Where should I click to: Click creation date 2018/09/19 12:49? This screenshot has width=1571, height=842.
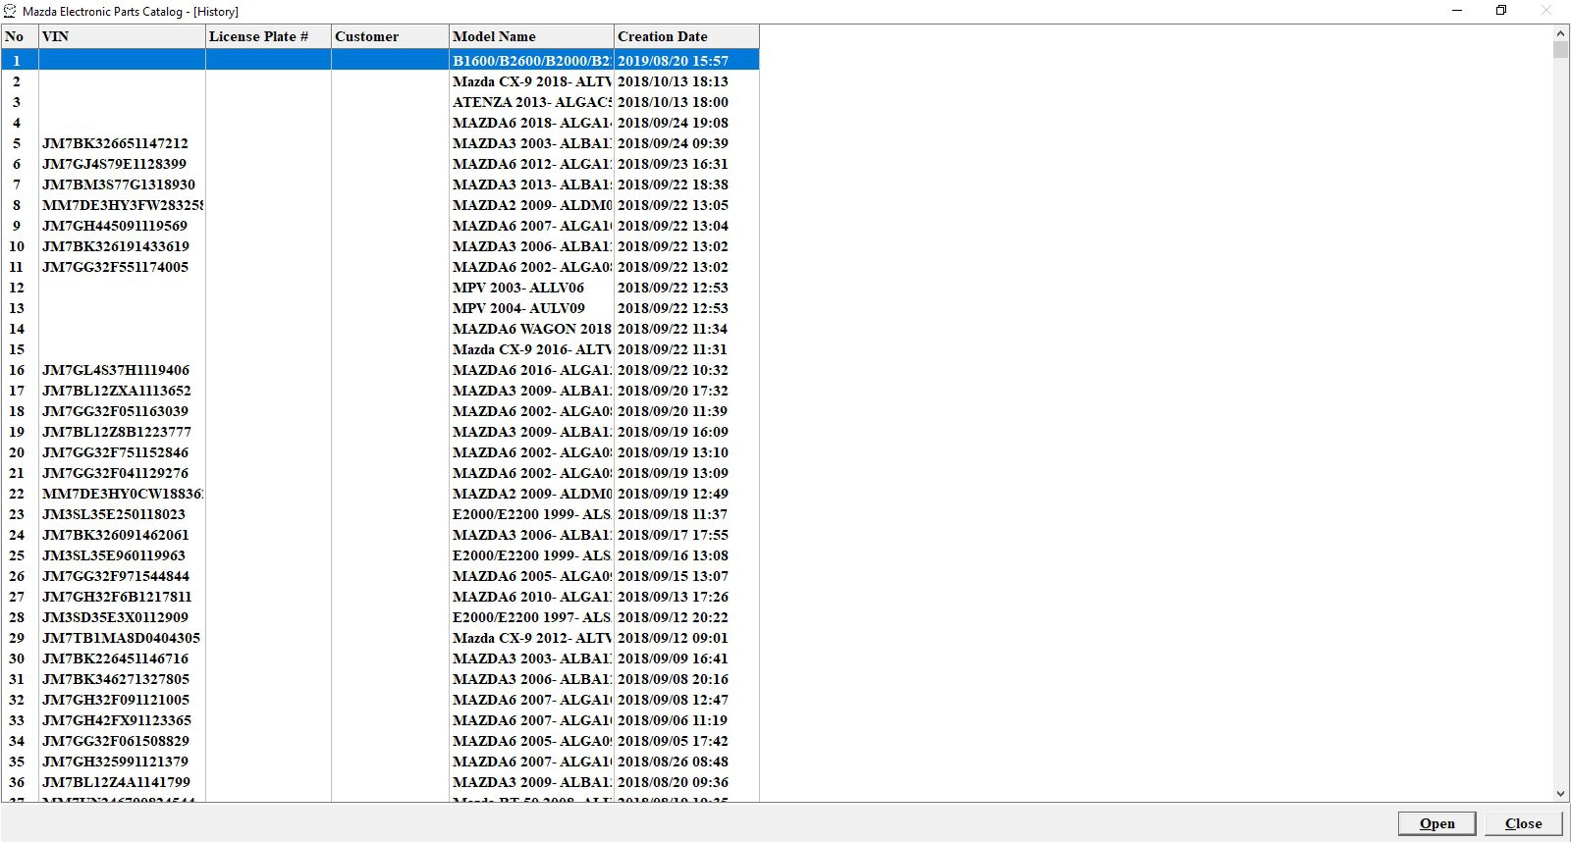673,494
